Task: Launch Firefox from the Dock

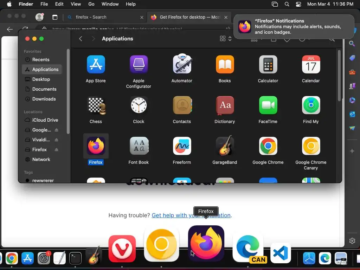Action: pyautogui.click(x=206, y=243)
